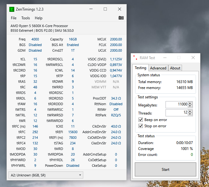
Task: Click the Freq value 4000
Action: [x=35, y=39]
